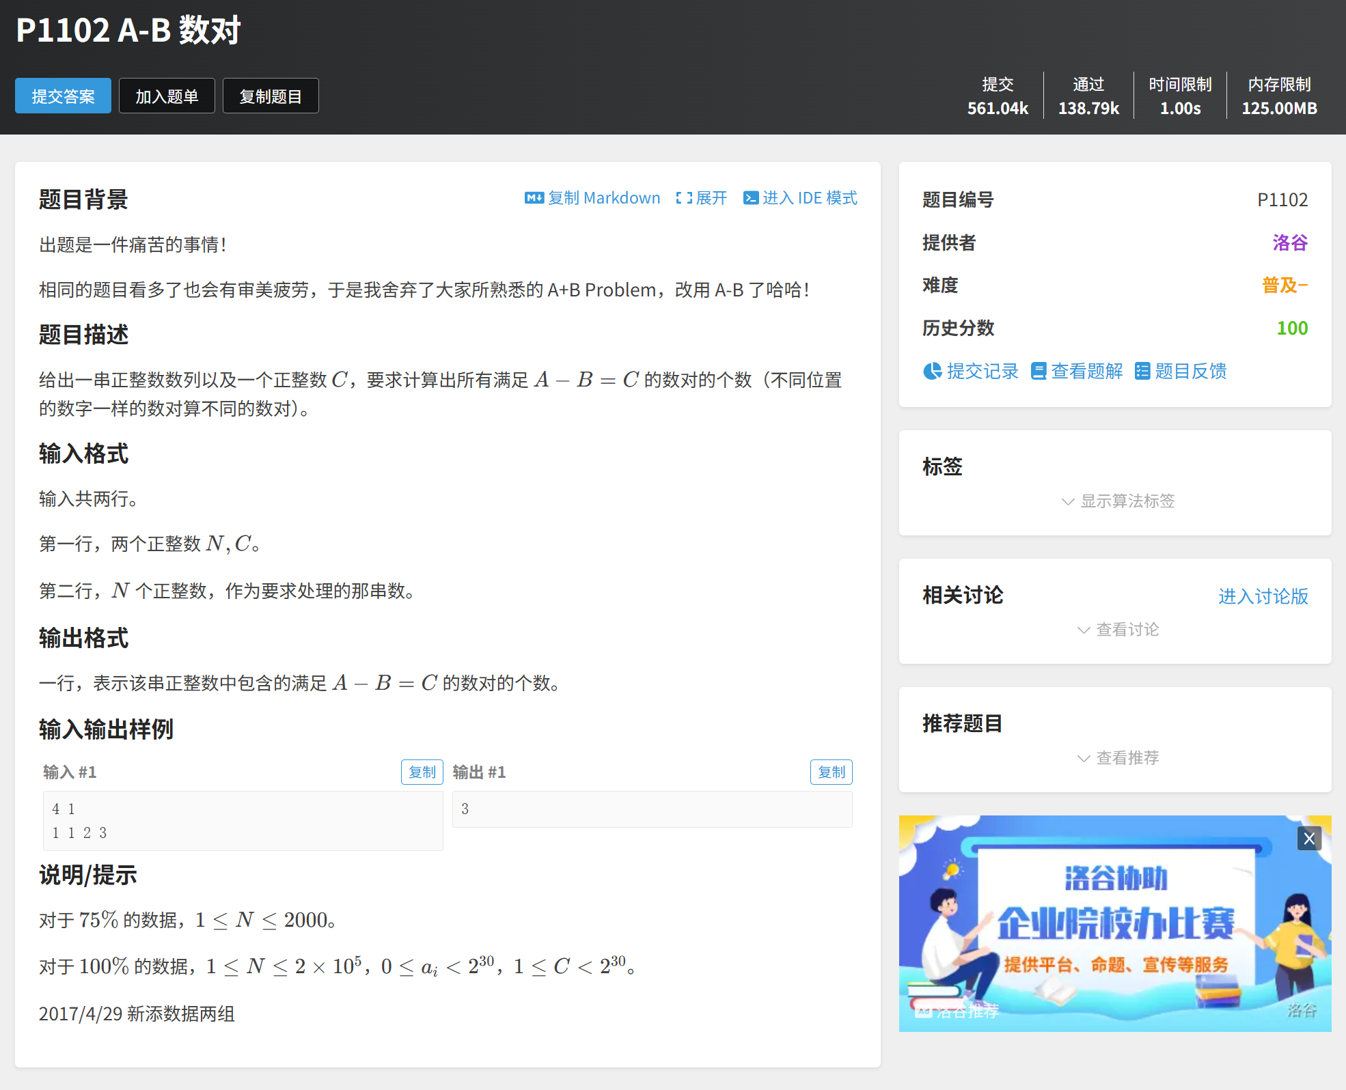The image size is (1346, 1090).
Task: Click the pie chart icon for 提交记录
Action: pyautogui.click(x=932, y=371)
